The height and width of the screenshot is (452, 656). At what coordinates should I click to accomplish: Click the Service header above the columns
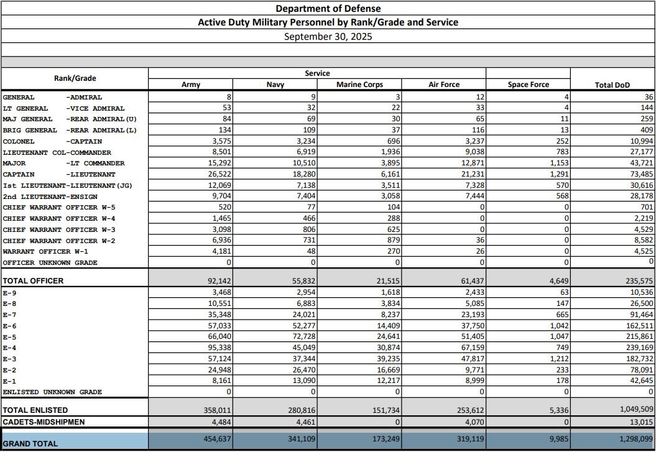click(x=317, y=73)
